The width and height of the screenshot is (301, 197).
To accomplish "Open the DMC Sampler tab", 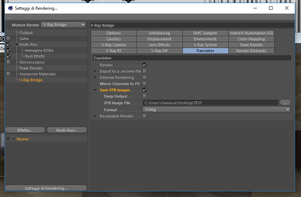I will click(x=205, y=33).
